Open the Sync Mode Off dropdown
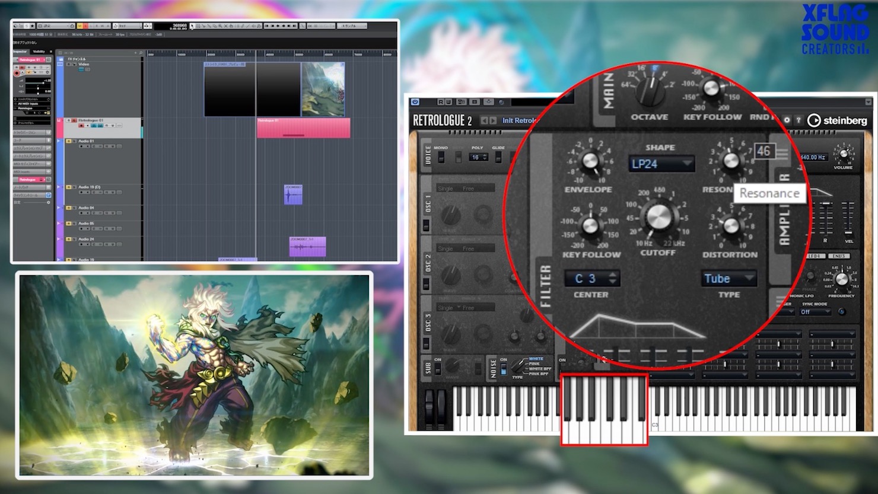 point(816,311)
